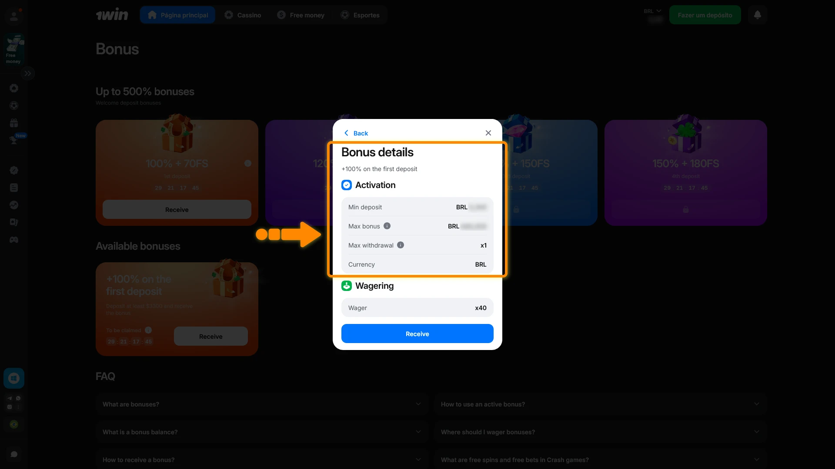Open the gamepad sidebar icon

point(14,240)
